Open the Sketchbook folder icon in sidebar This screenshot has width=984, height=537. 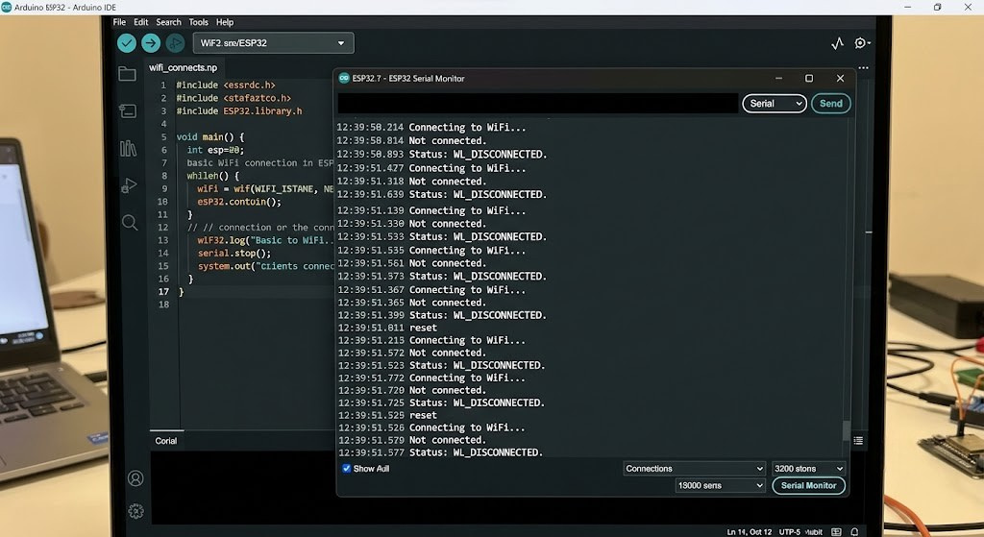[128, 73]
